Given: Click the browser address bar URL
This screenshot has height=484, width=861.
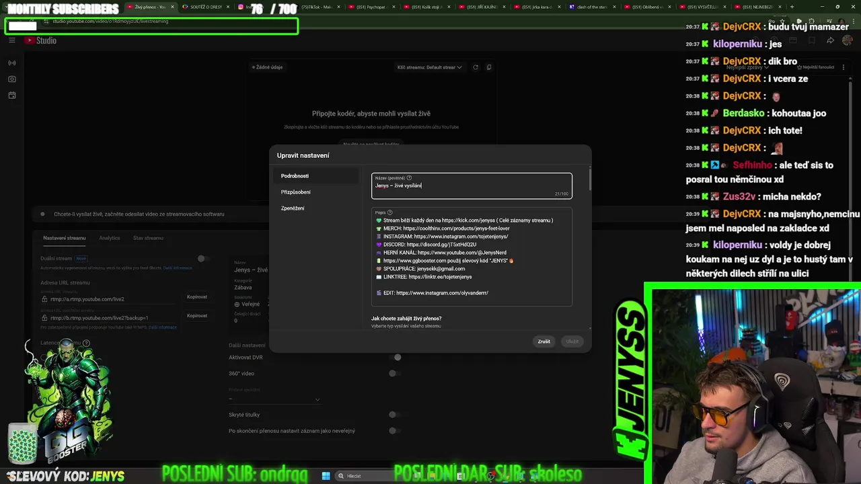Looking at the screenshot, I should point(110,22).
